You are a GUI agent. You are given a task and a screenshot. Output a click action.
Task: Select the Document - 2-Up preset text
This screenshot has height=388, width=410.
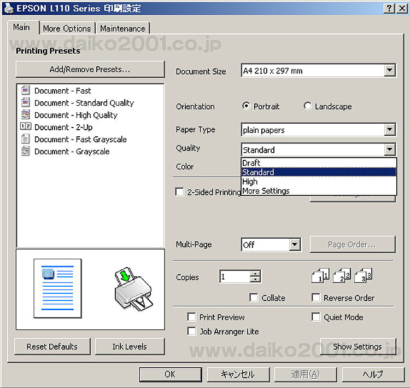click(63, 127)
